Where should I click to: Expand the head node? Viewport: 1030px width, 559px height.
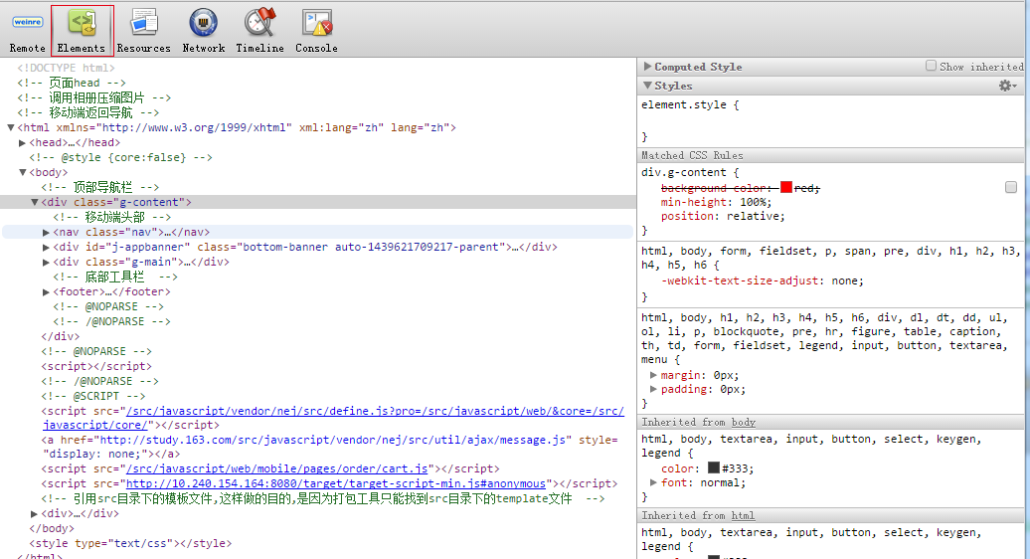coord(22,142)
